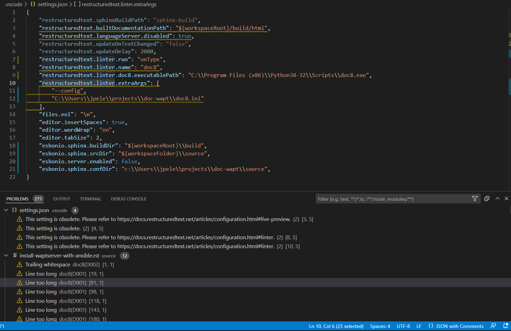The image size is (511, 331).
Task: Toggle the Problems filter funnel icon
Action: (x=475, y=198)
